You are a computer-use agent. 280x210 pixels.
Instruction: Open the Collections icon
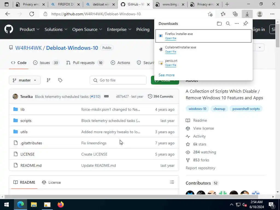(235, 14)
